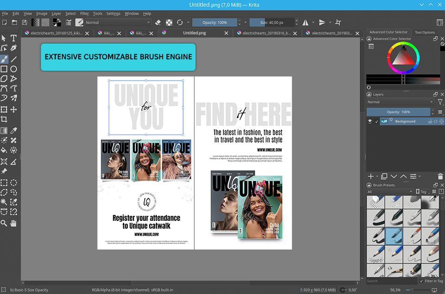Expand the brush flow options arrow after opacity
This screenshot has width=445, height=294.
(x=246, y=22)
